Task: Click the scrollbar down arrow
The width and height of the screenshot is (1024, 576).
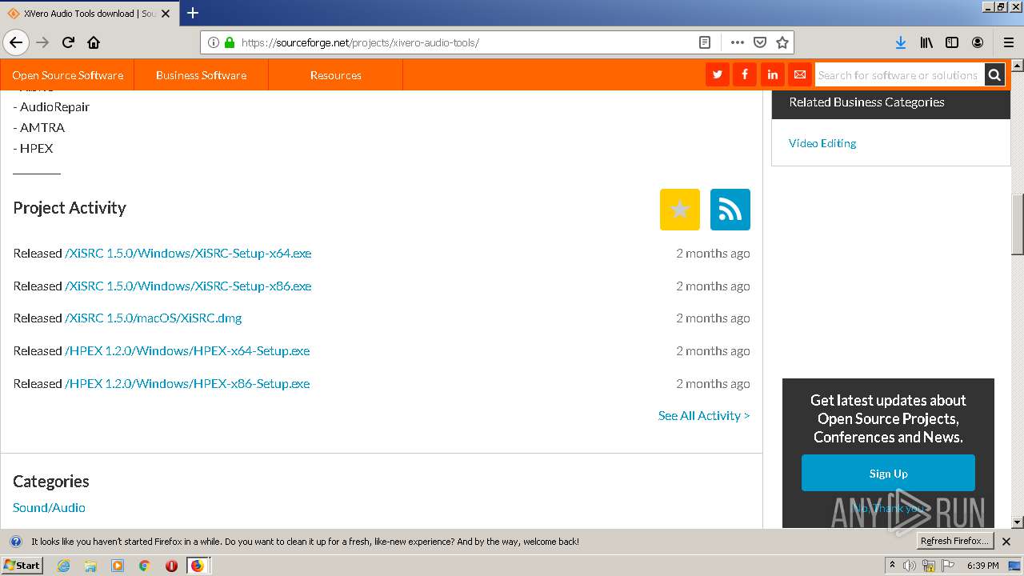Action: (1017, 522)
